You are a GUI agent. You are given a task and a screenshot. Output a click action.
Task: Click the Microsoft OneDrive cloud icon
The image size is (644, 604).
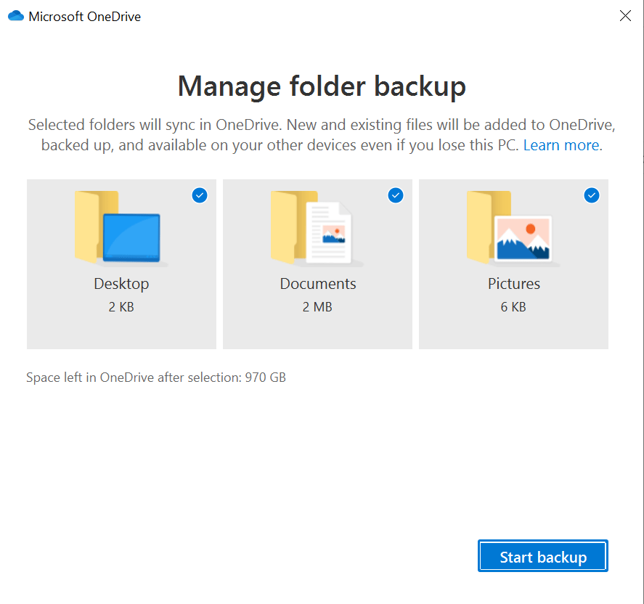[16, 15]
